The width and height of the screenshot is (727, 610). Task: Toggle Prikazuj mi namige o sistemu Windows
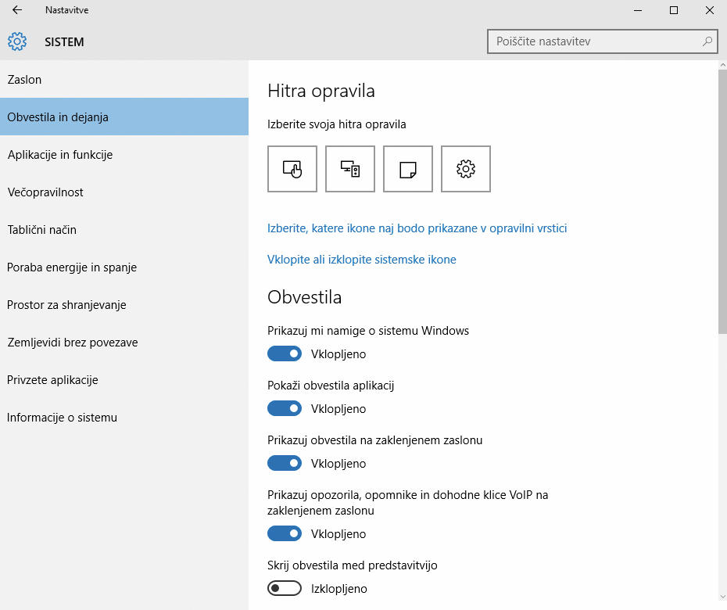285,354
